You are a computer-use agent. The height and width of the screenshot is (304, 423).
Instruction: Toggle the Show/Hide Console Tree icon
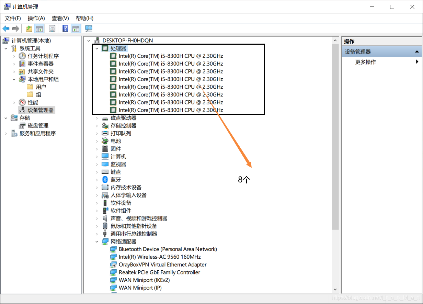[x=39, y=29]
